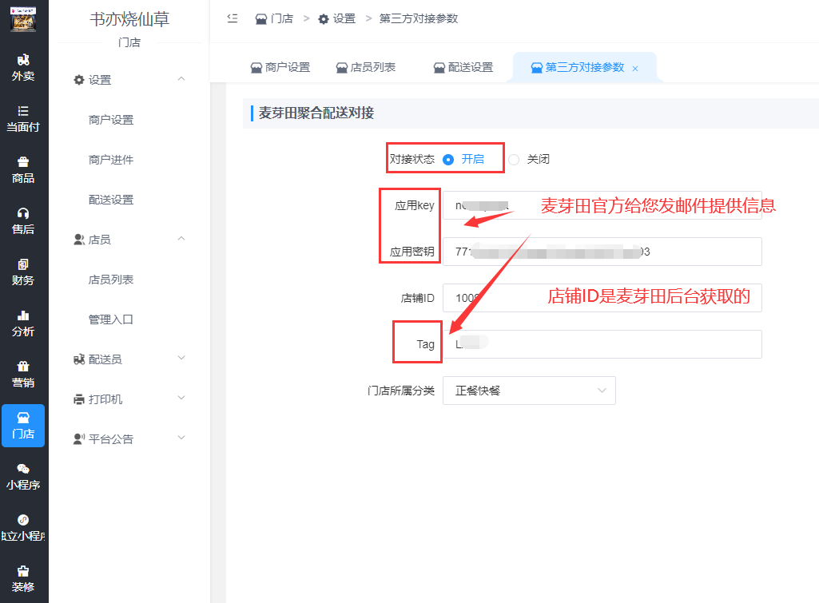
Task: Click the 店铺ID input field
Action: click(602, 298)
